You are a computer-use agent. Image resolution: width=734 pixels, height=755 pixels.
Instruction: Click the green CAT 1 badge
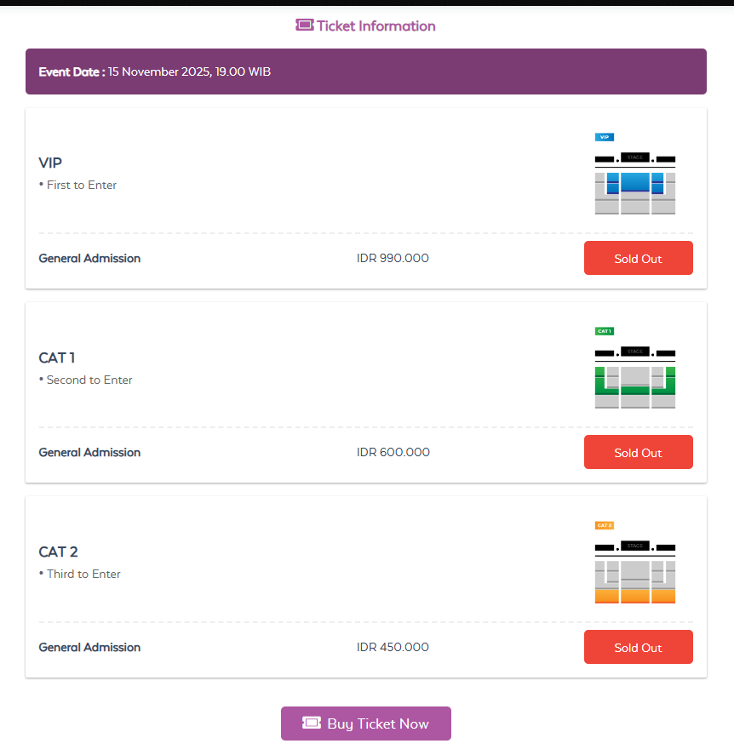[604, 331]
